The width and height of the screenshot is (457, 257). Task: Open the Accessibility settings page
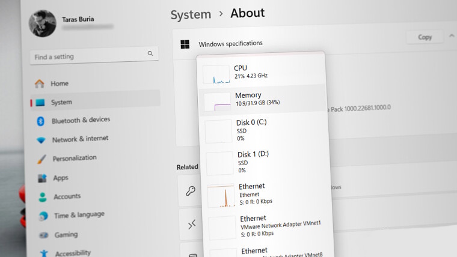[x=72, y=253]
